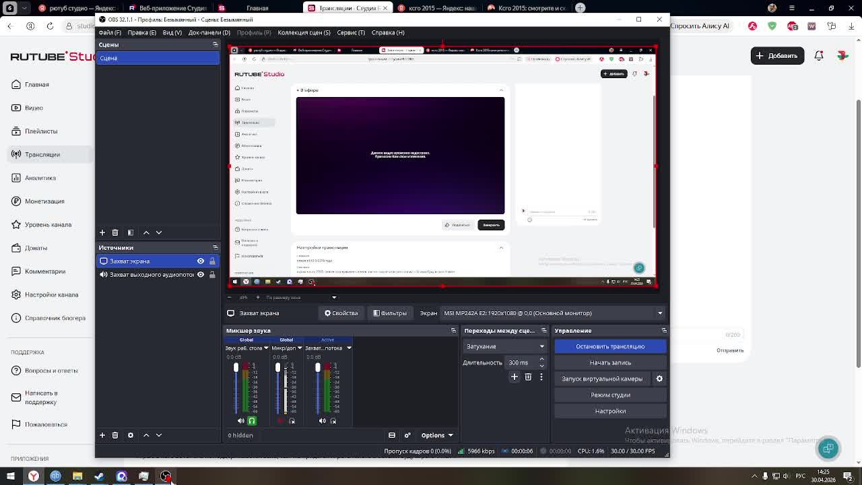Viewport: 862px width, 485px height.
Task: Move scene down with arrow in Scenes toolbar
Action: 159,232
